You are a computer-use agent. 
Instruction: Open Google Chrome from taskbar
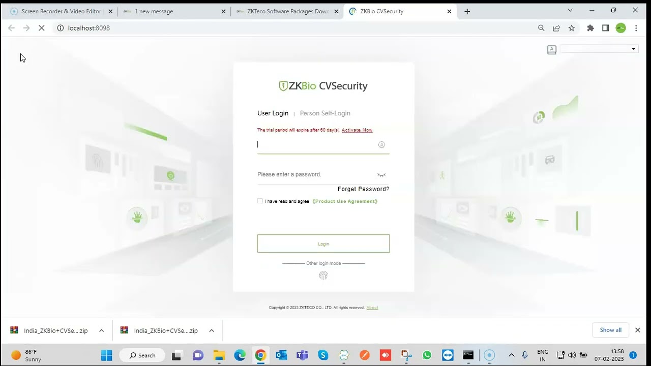coord(260,355)
